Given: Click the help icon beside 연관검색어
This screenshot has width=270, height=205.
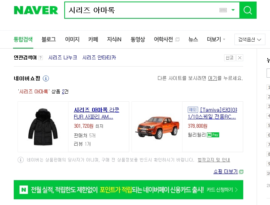Looking at the screenshot, I should click(41, 58).
